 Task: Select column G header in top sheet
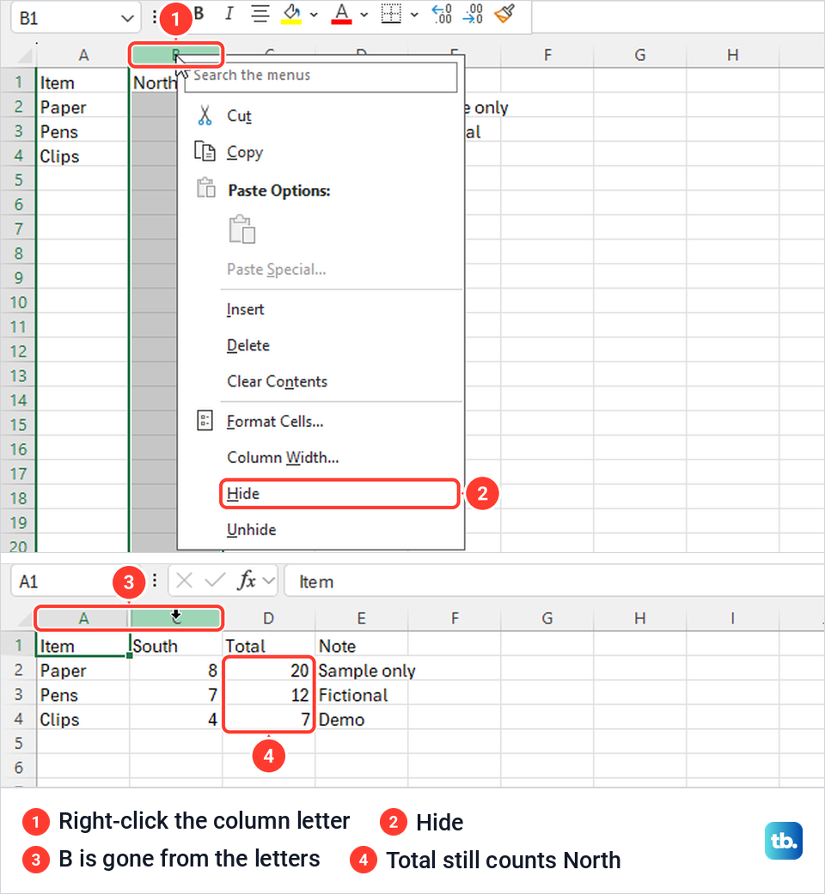tap(640, 55)
